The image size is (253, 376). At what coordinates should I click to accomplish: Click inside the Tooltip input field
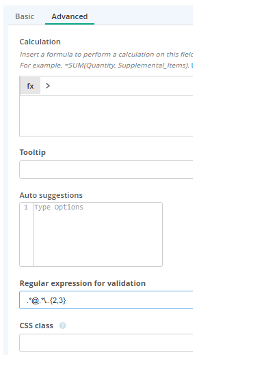(106, 169)
